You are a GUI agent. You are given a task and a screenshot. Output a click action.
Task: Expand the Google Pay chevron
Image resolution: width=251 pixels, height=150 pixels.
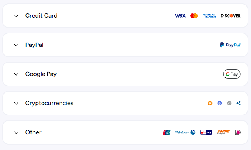pyautogui.click(x=16, y=74)
